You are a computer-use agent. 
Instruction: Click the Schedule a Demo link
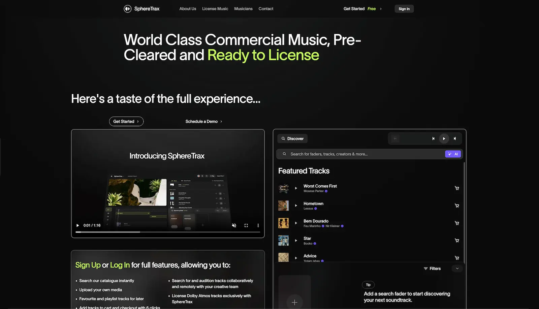tap(203, 121)
